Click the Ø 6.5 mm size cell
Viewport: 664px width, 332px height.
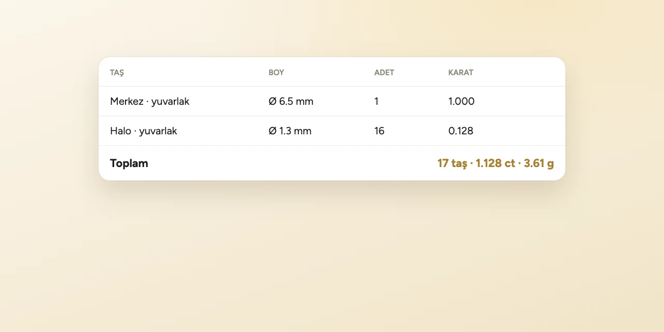click(x=291, y=102)
